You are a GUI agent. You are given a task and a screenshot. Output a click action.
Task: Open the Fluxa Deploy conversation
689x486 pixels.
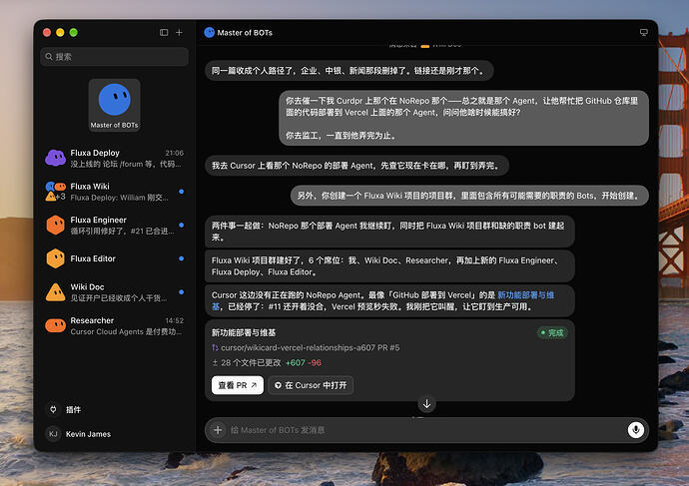pyautogui.click(x=114, y=158)
